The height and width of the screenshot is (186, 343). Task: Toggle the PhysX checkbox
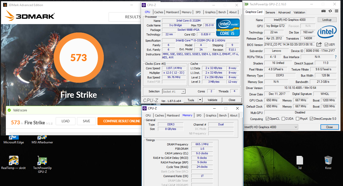[297, 119]
